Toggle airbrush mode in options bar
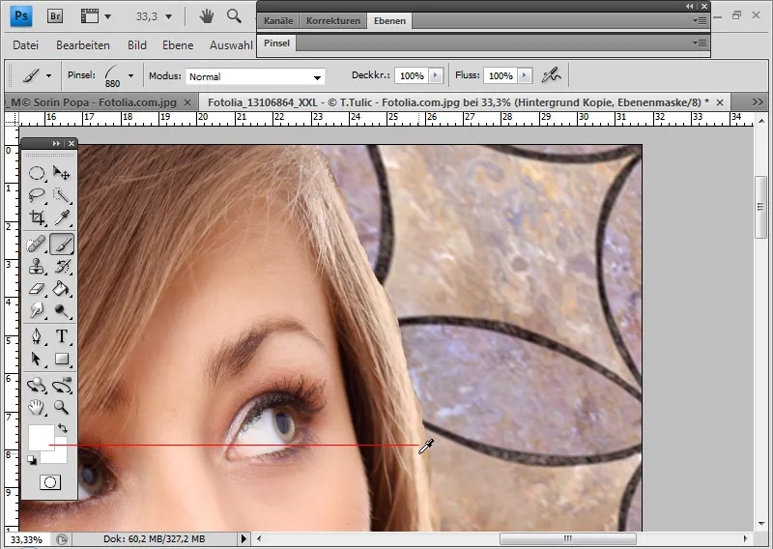This screenshot has height=549, width=773. click(551, 75)
